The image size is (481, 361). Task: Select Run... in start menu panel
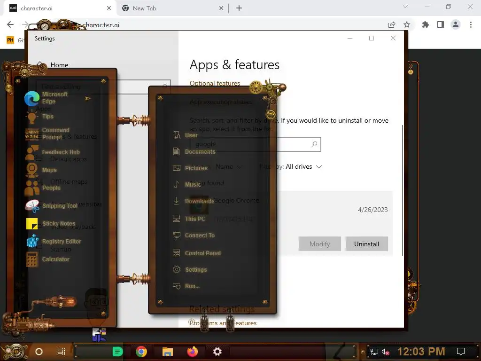(186, 286)
